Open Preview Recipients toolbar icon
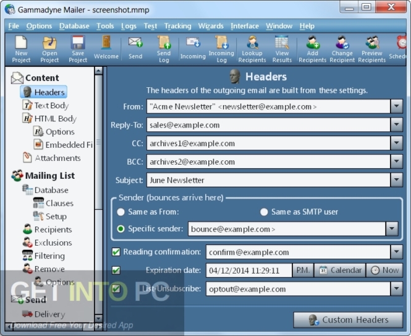The image size is (411, 336). tap(371, 50)
